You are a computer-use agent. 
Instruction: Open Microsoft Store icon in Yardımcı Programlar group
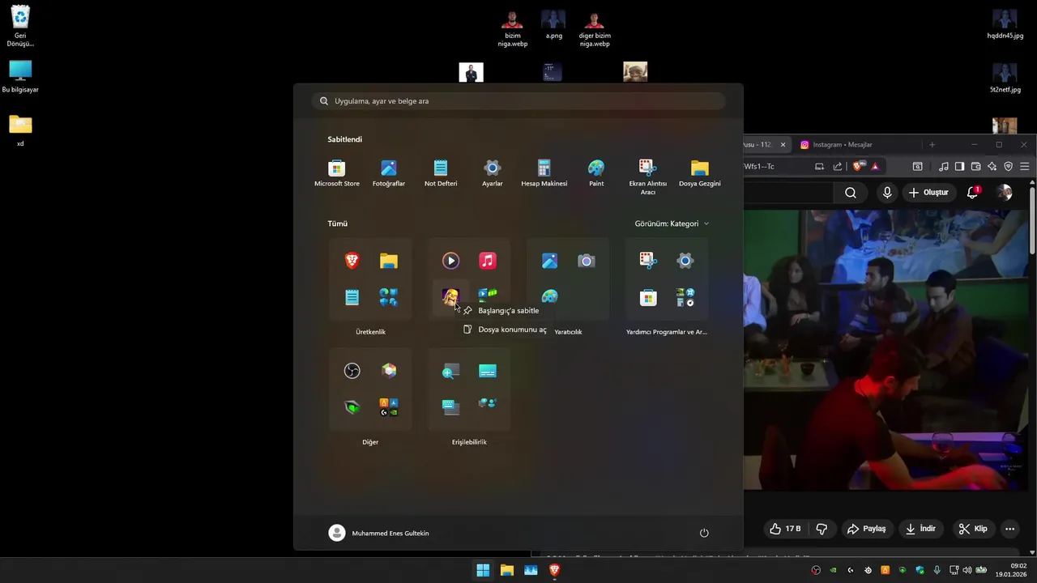648,297
